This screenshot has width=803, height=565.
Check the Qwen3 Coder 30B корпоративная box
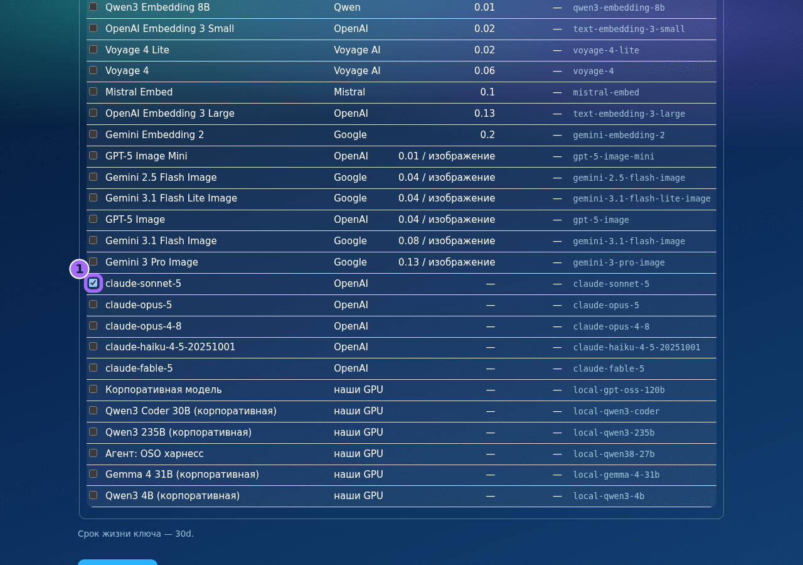point(93,411)
